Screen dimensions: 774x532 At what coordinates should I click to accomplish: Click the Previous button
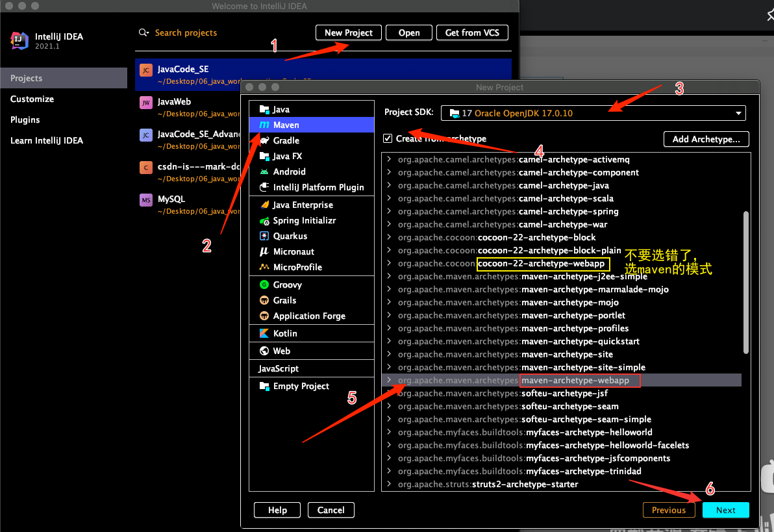[668, 510]
